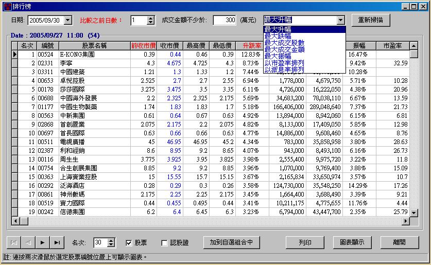Screen dimensions: 431x265
Task: Click the 列印 print button
Action: 305,242
